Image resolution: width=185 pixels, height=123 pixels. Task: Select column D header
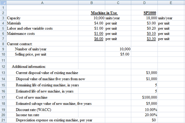point(144,3)
